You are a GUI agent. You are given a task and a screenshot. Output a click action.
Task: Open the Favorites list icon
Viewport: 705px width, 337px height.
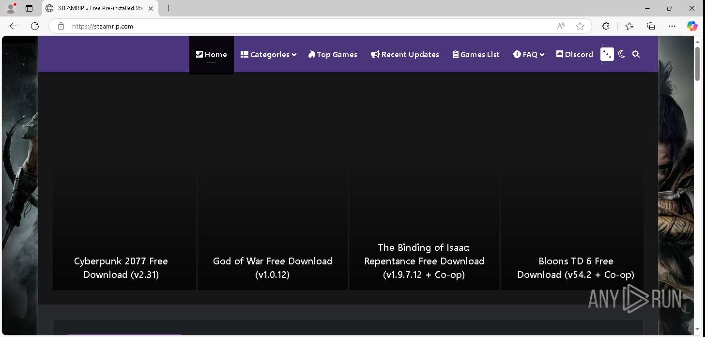click(x=629, y=26)
